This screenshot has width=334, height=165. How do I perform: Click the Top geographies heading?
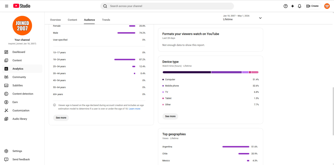tap(174, 134)
